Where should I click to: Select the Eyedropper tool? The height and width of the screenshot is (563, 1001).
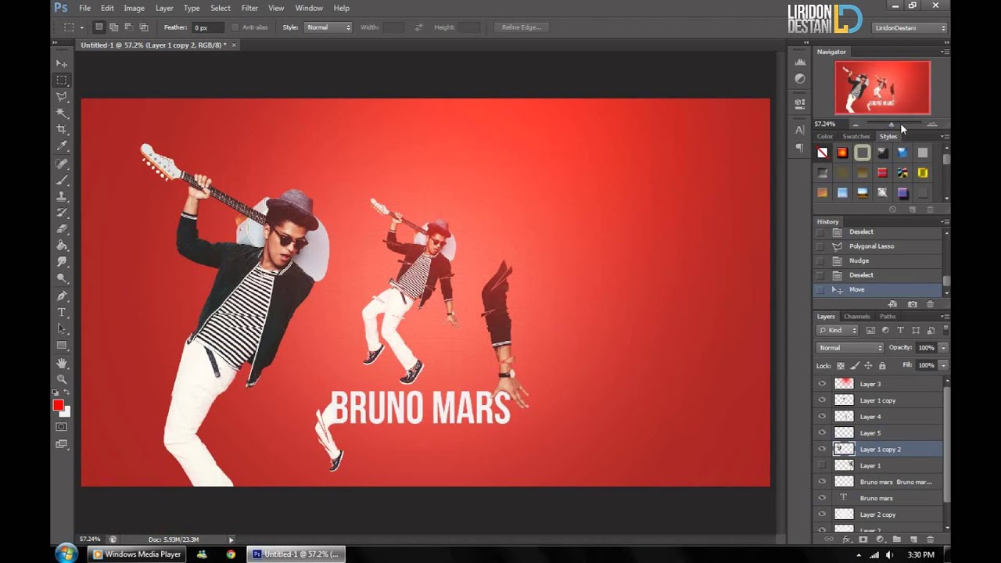[x=62, y=146]
